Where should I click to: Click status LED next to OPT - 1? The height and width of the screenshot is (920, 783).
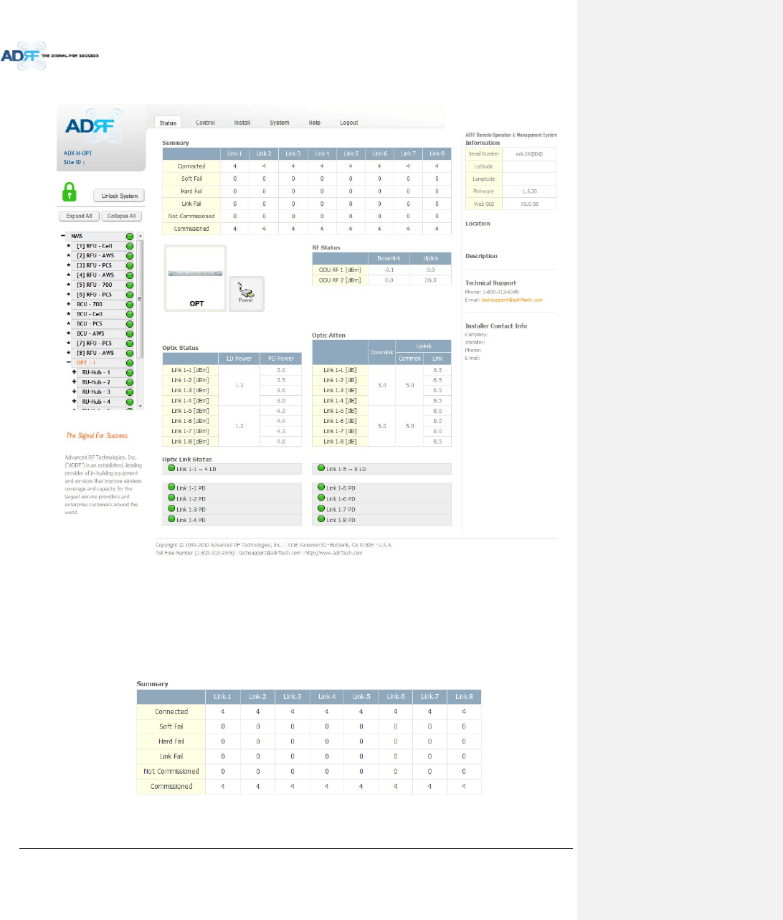130,363
